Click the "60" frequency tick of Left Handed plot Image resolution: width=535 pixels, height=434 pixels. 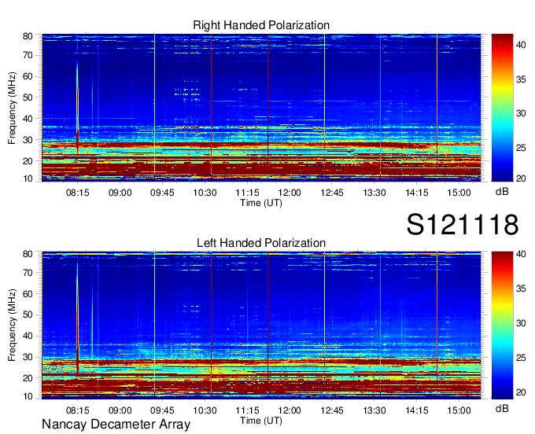coord(28,294)
